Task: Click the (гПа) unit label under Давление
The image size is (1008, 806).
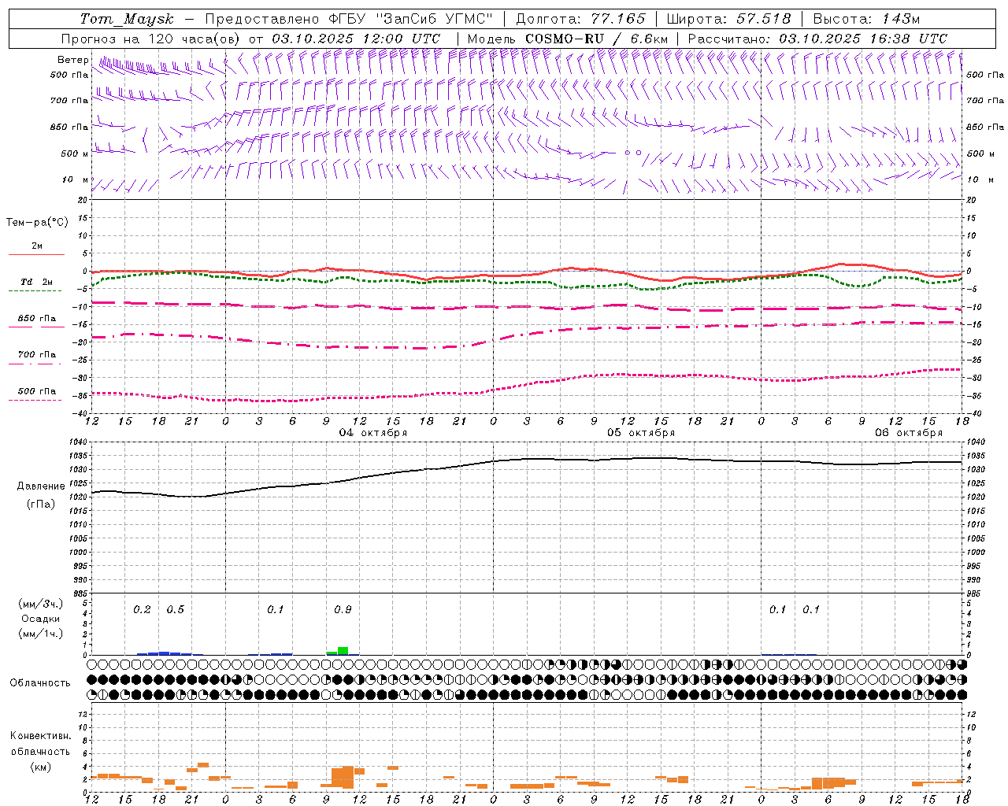Action: [41, 505]
